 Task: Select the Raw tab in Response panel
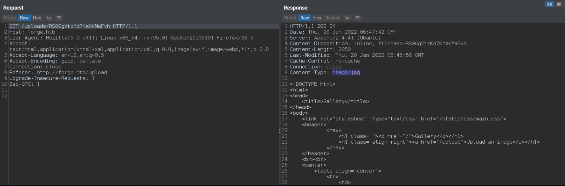[305, 18]
